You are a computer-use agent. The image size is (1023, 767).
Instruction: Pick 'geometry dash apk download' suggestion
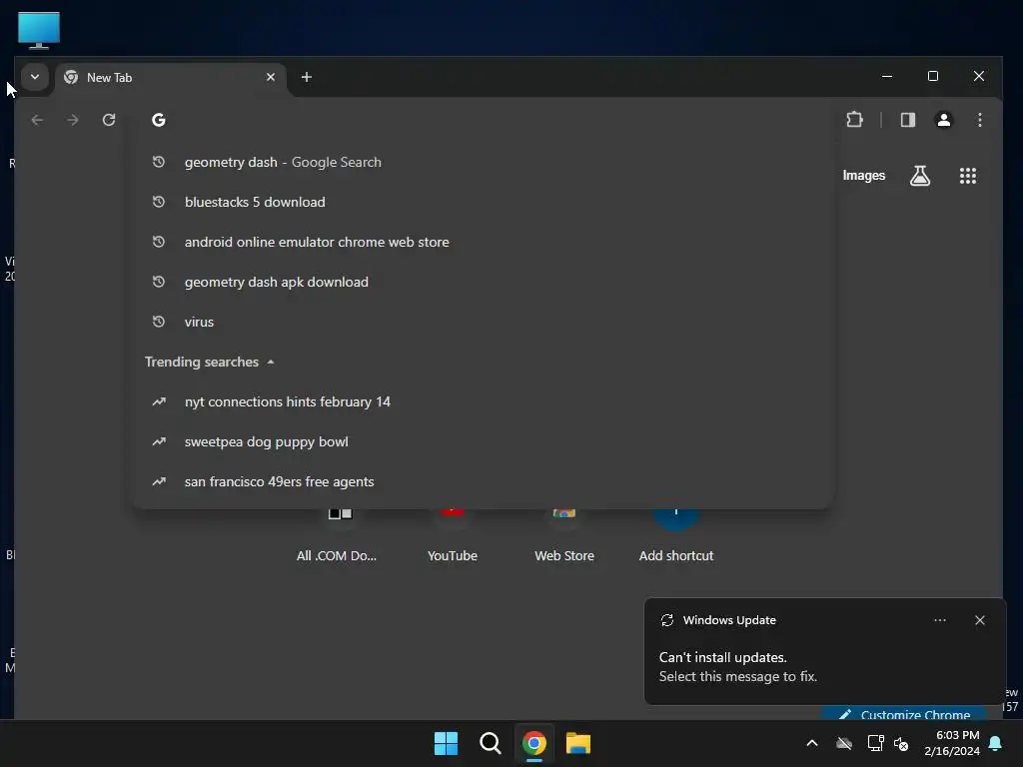483,282
